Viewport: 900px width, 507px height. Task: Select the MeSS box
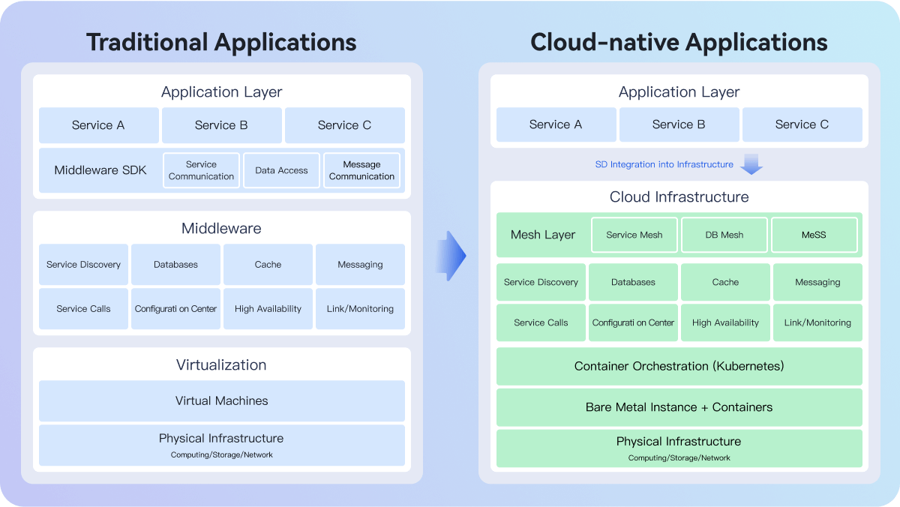814,235
